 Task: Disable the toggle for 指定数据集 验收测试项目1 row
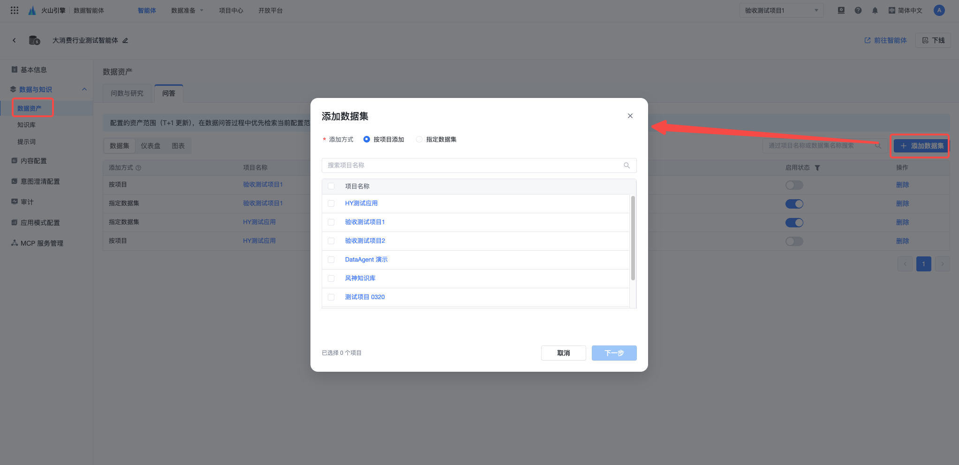click(794, 204)
